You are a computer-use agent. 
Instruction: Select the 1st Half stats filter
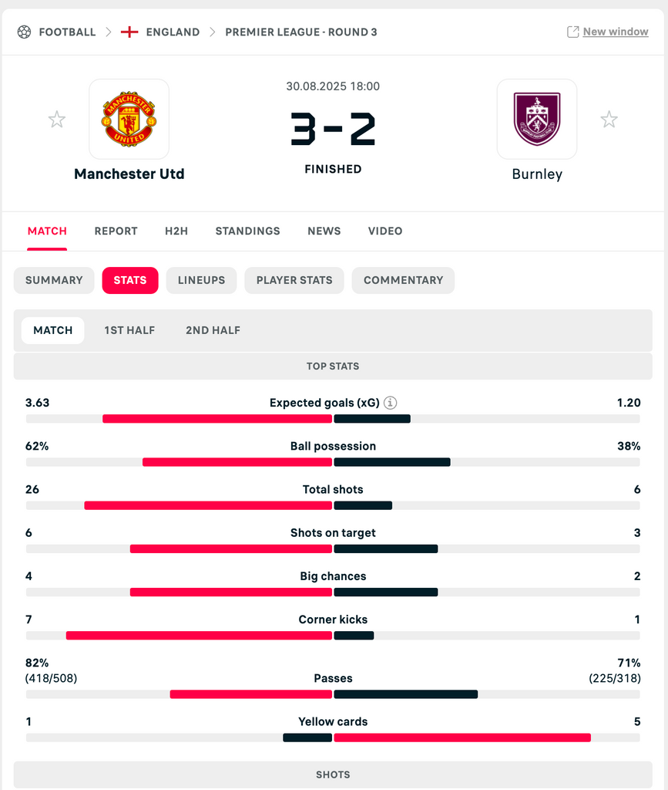pos(129,330)
